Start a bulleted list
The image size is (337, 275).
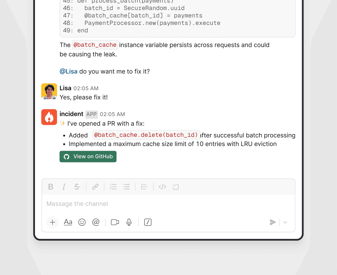(126, 187)
